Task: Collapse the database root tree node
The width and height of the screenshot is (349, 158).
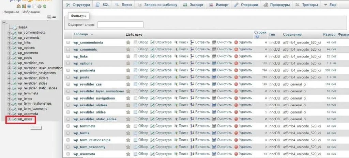Action: (4, 22)
